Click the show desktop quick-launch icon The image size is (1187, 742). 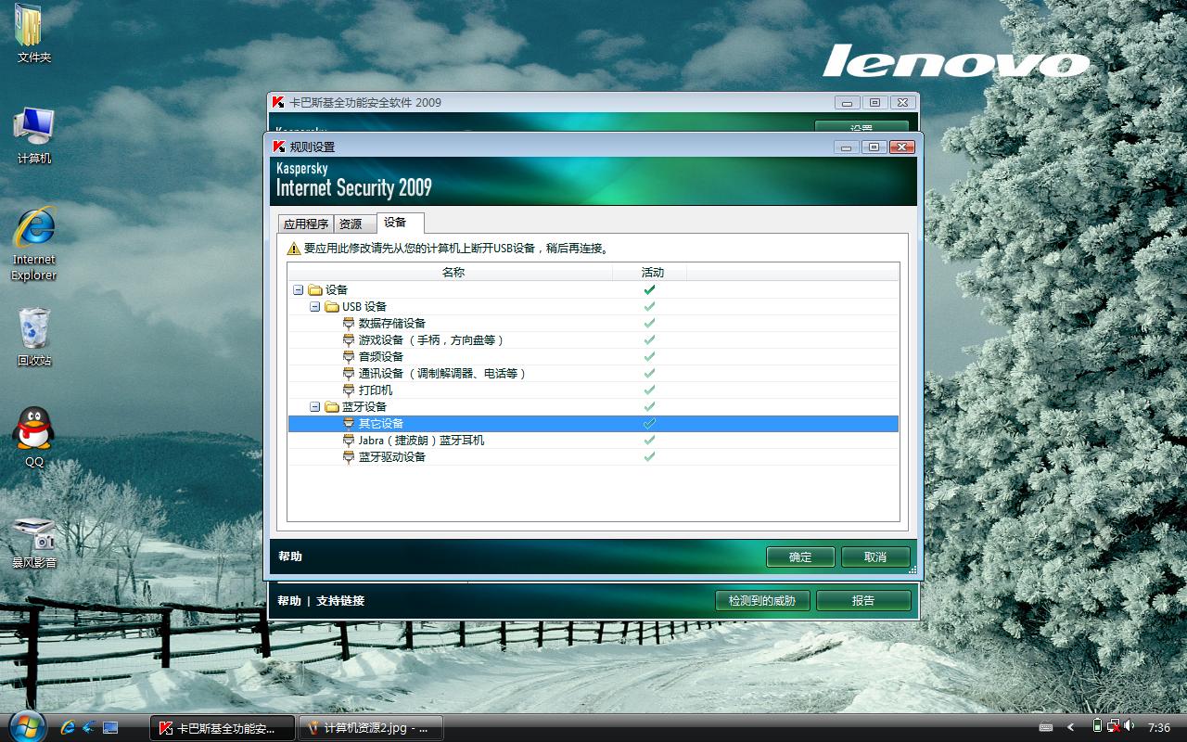pyautogui.click(x=110, y=727)
